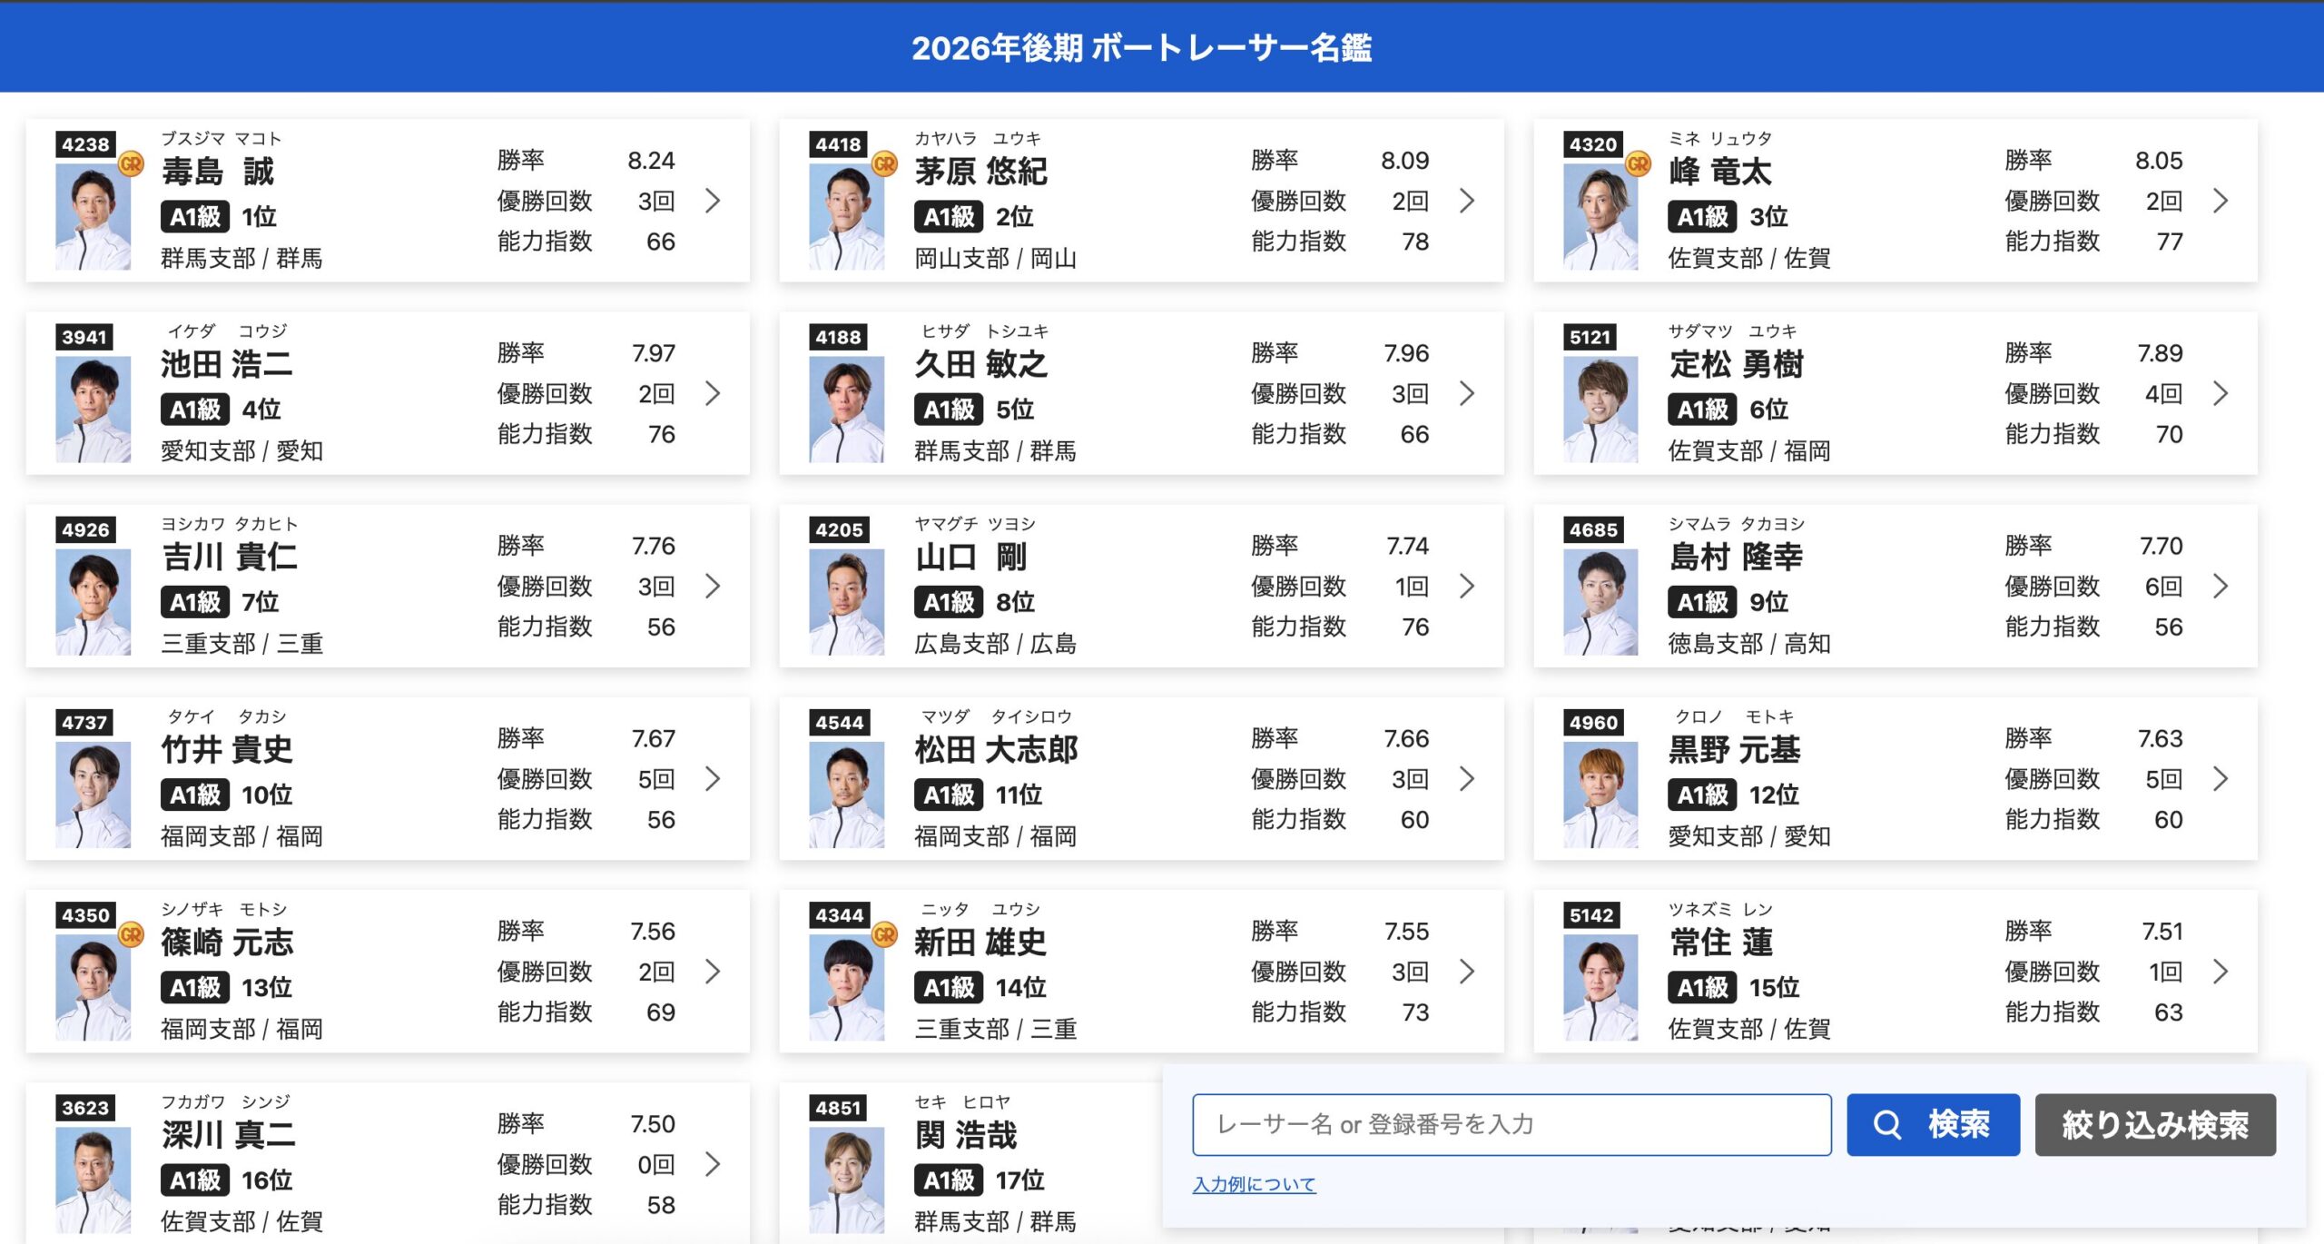Click the GR badge on 毒島 誠's photo
The height and width of the screenshot is (1244, 2324).
click(x=132, y=164)
